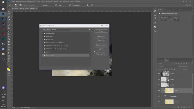Select the Horizontal Type tool
194x109 pixels.
coord(9,50)
